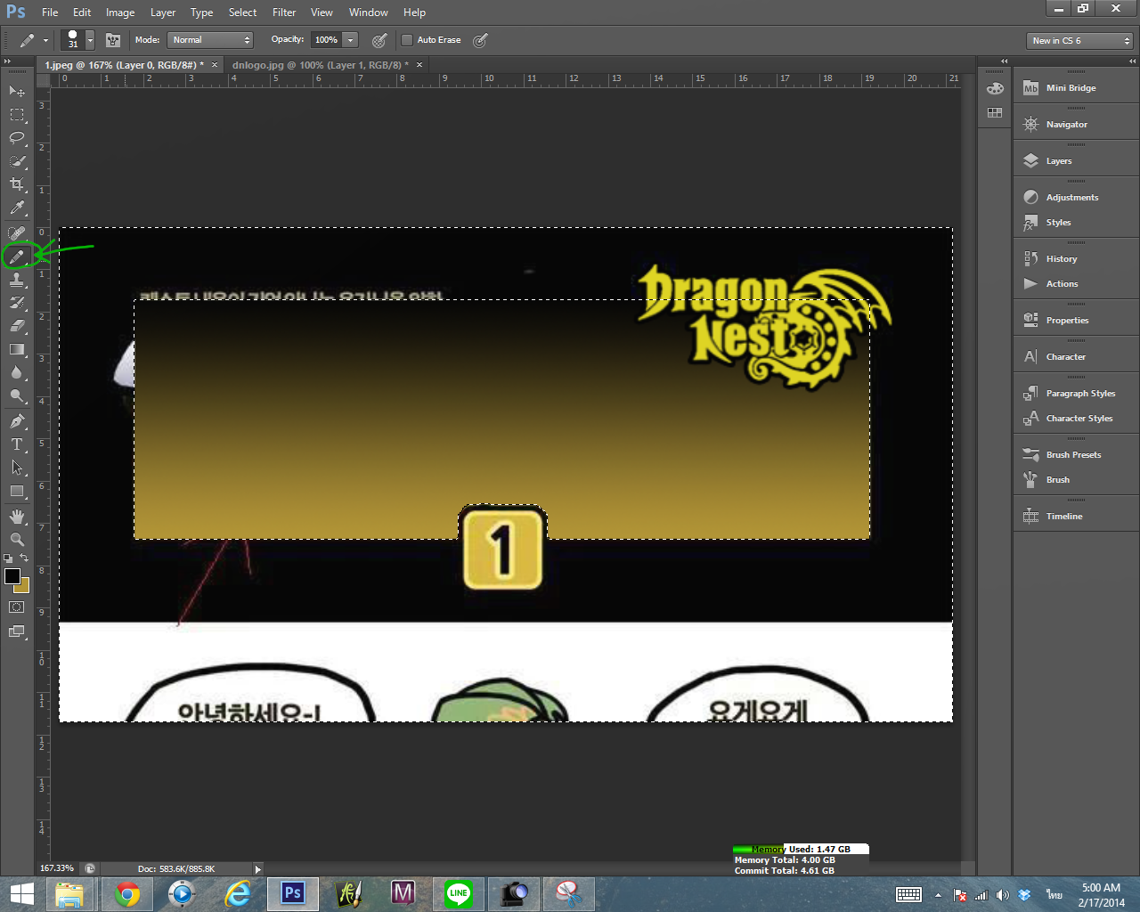Toggle pressure control for brush size
Viewport: 1140px width, 912px height.
[x=480, y=40]
